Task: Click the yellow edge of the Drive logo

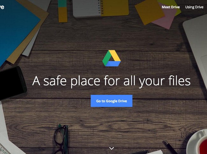Action: (x=115, y=56)
